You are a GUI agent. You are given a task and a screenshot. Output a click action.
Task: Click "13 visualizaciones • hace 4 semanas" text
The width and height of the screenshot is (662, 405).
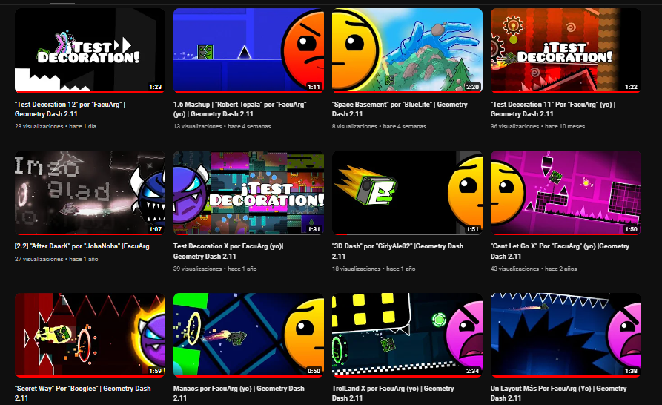[222, 126]
